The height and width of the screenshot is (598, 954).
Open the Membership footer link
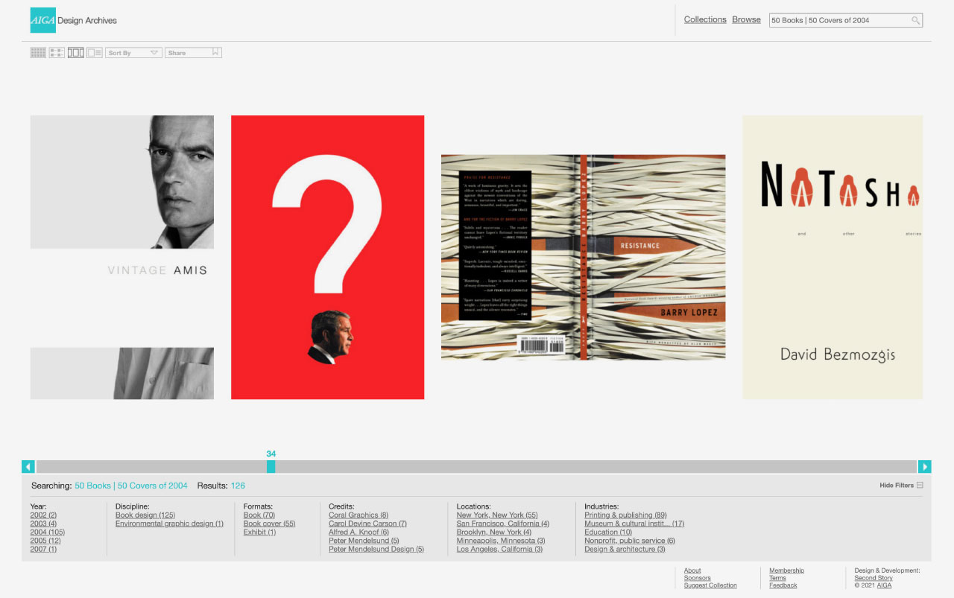(786, 571)
